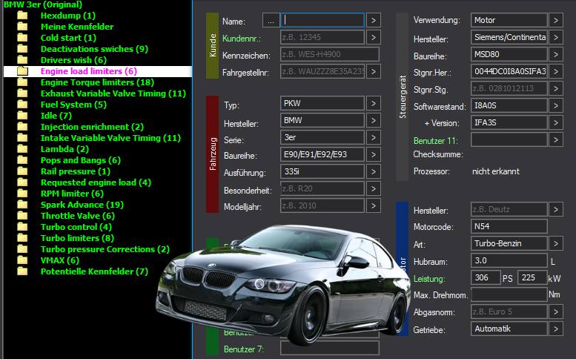Open Baureihe arrow for E90/E91/E92/E93

pos(373,154)
